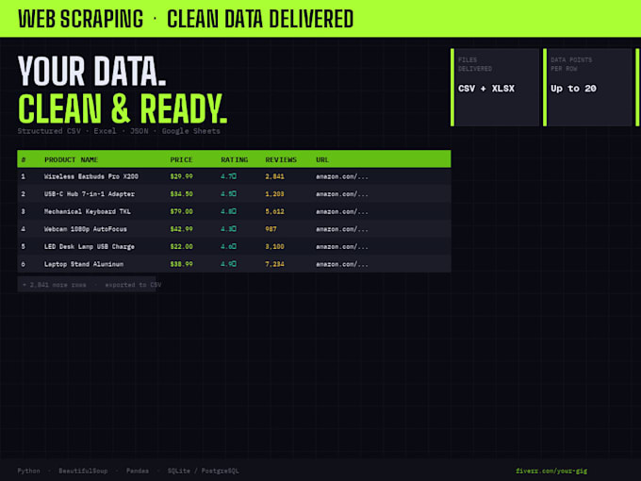Click row number 4 in the table
Image resolution: width=641 pixels, height=481 pixels.
tap(24, 229)
